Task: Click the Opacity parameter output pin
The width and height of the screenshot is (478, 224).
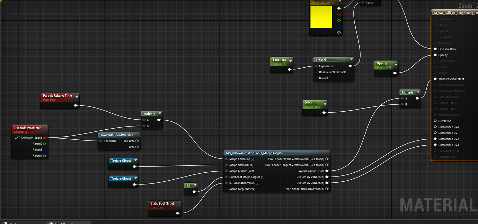Action: [395, 73]
